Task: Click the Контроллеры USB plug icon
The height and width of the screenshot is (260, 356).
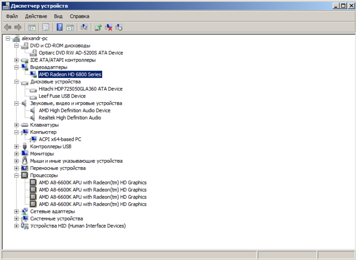Action: (25, 146)
